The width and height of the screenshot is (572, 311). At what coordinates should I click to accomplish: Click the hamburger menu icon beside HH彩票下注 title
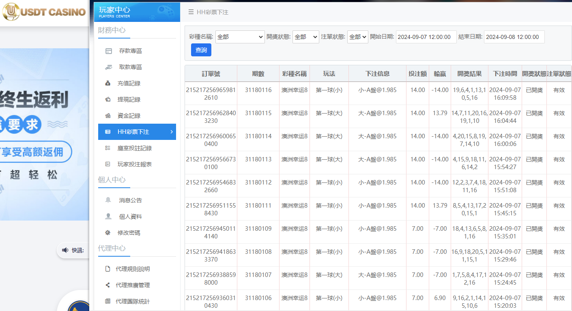[x=191, y=12]
